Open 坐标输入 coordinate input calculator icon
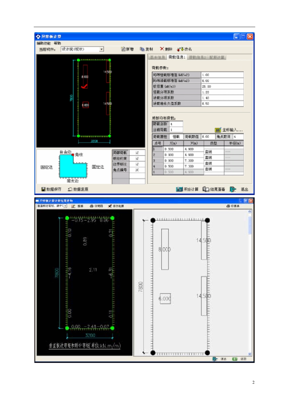289x409 pixels. point(218,130)
